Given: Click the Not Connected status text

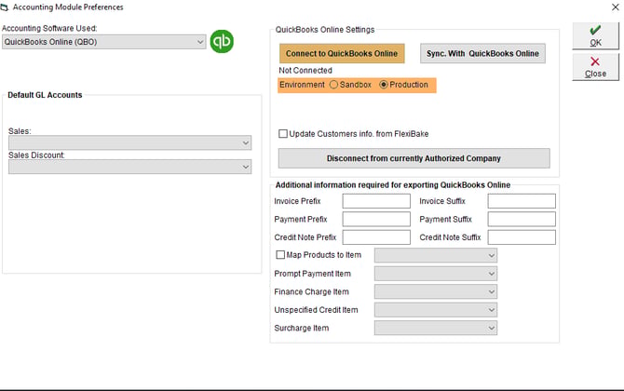Looking at the screenshot, I should coord(305,71).
